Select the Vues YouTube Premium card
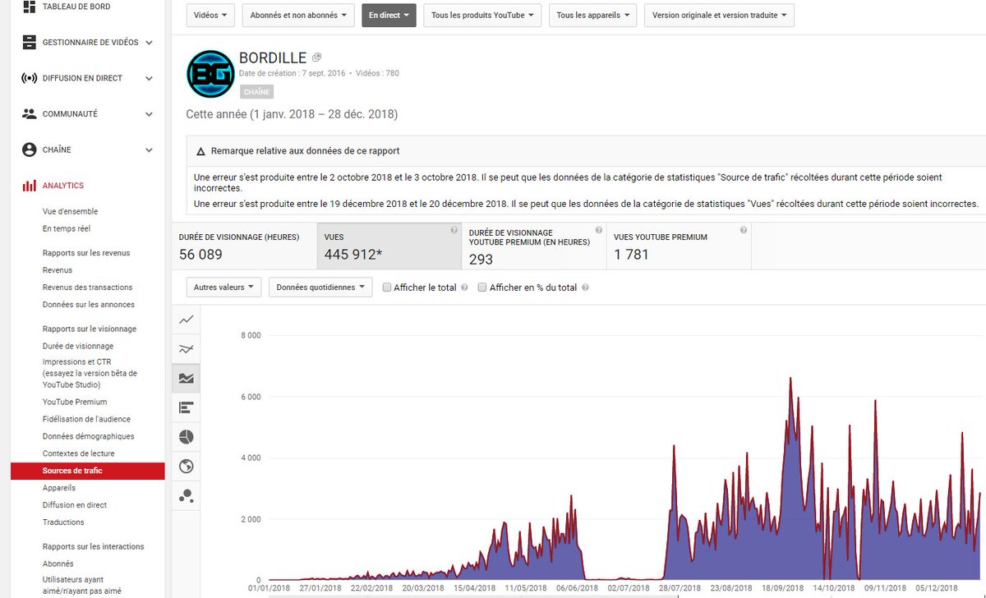The height and width of the screenshot is (598, 986). (x=679, y=246)
